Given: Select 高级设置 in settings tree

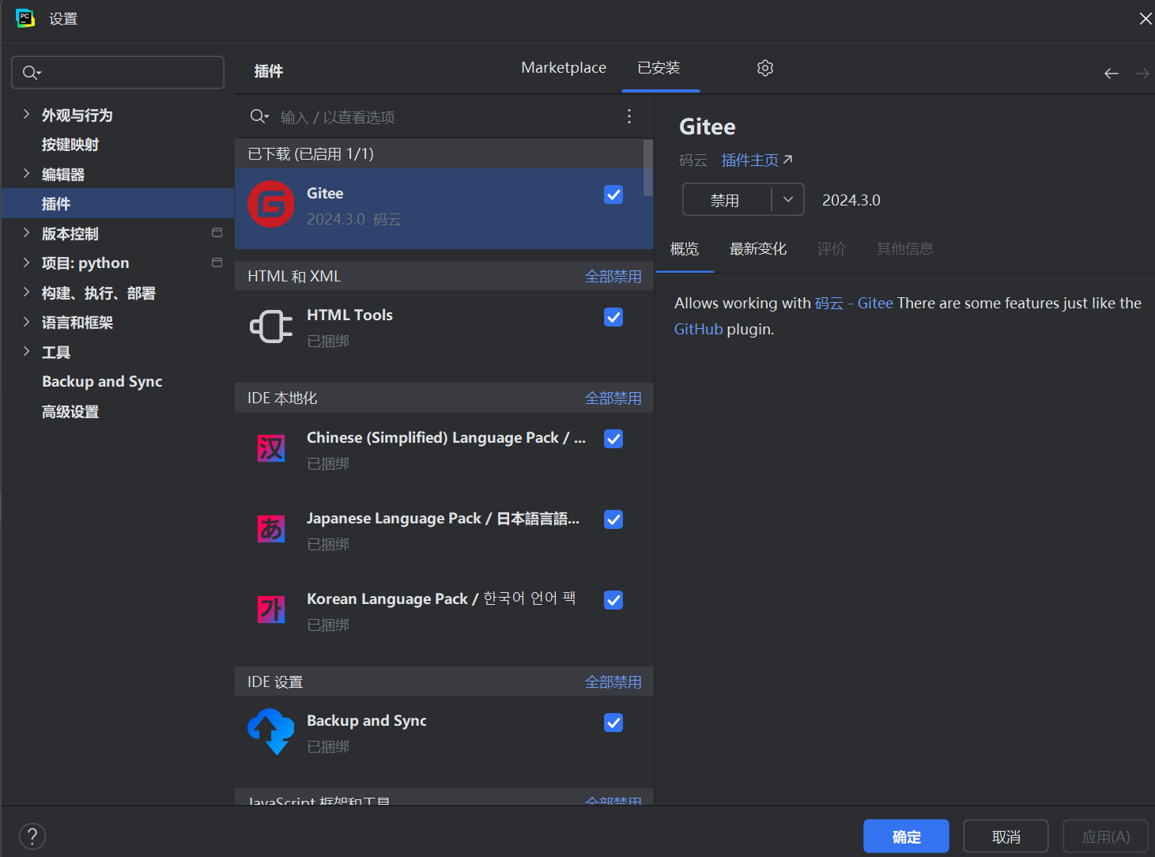Looking at the screenshot, I should coord(118,411).
